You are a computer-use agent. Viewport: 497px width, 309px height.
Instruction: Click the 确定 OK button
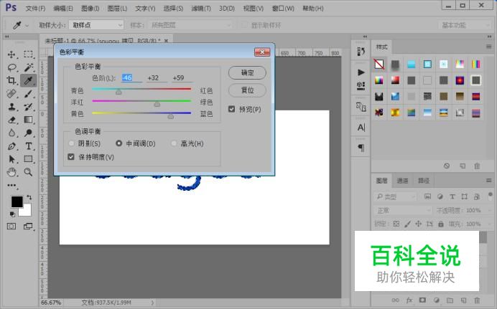[247, 72]
